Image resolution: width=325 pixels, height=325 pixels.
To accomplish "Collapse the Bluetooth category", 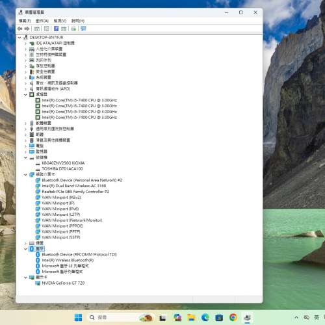I will 25,249.
